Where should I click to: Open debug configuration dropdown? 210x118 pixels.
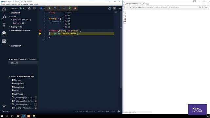point(24,8)
